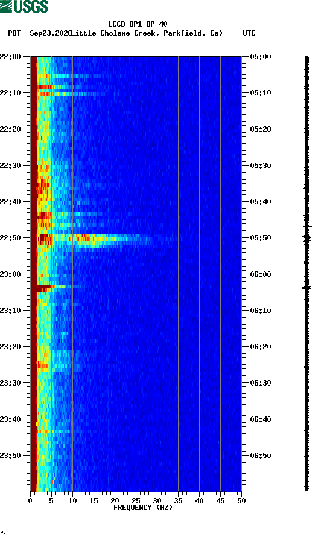Click the low-frequency red burst after 23:00
Screen dimensions: 333x539
(x=46, y=288)
